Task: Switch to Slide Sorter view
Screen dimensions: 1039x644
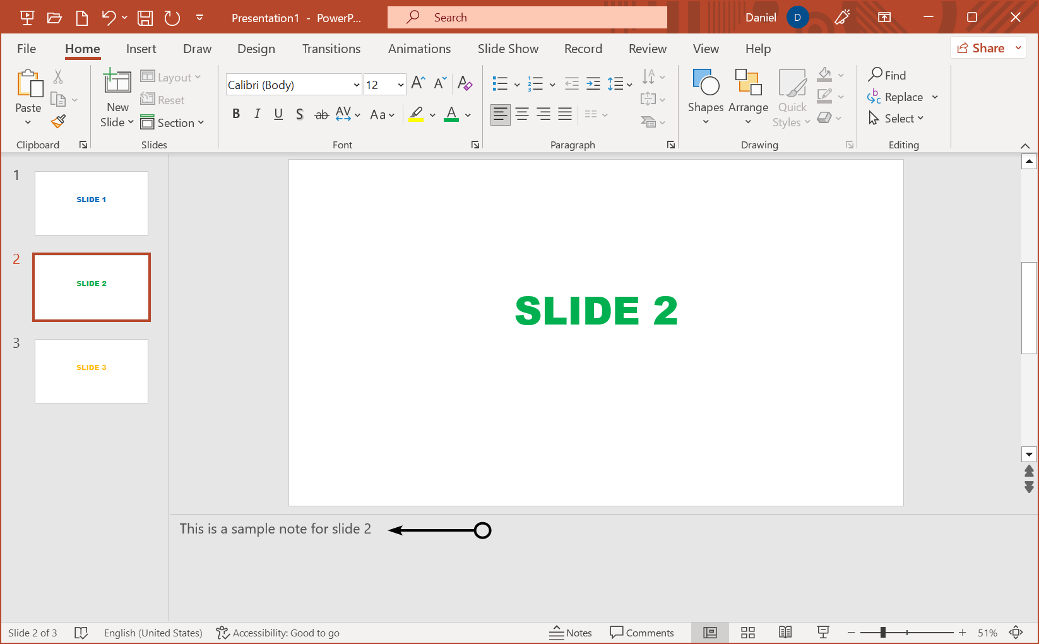Action: [x=747, y=632]
